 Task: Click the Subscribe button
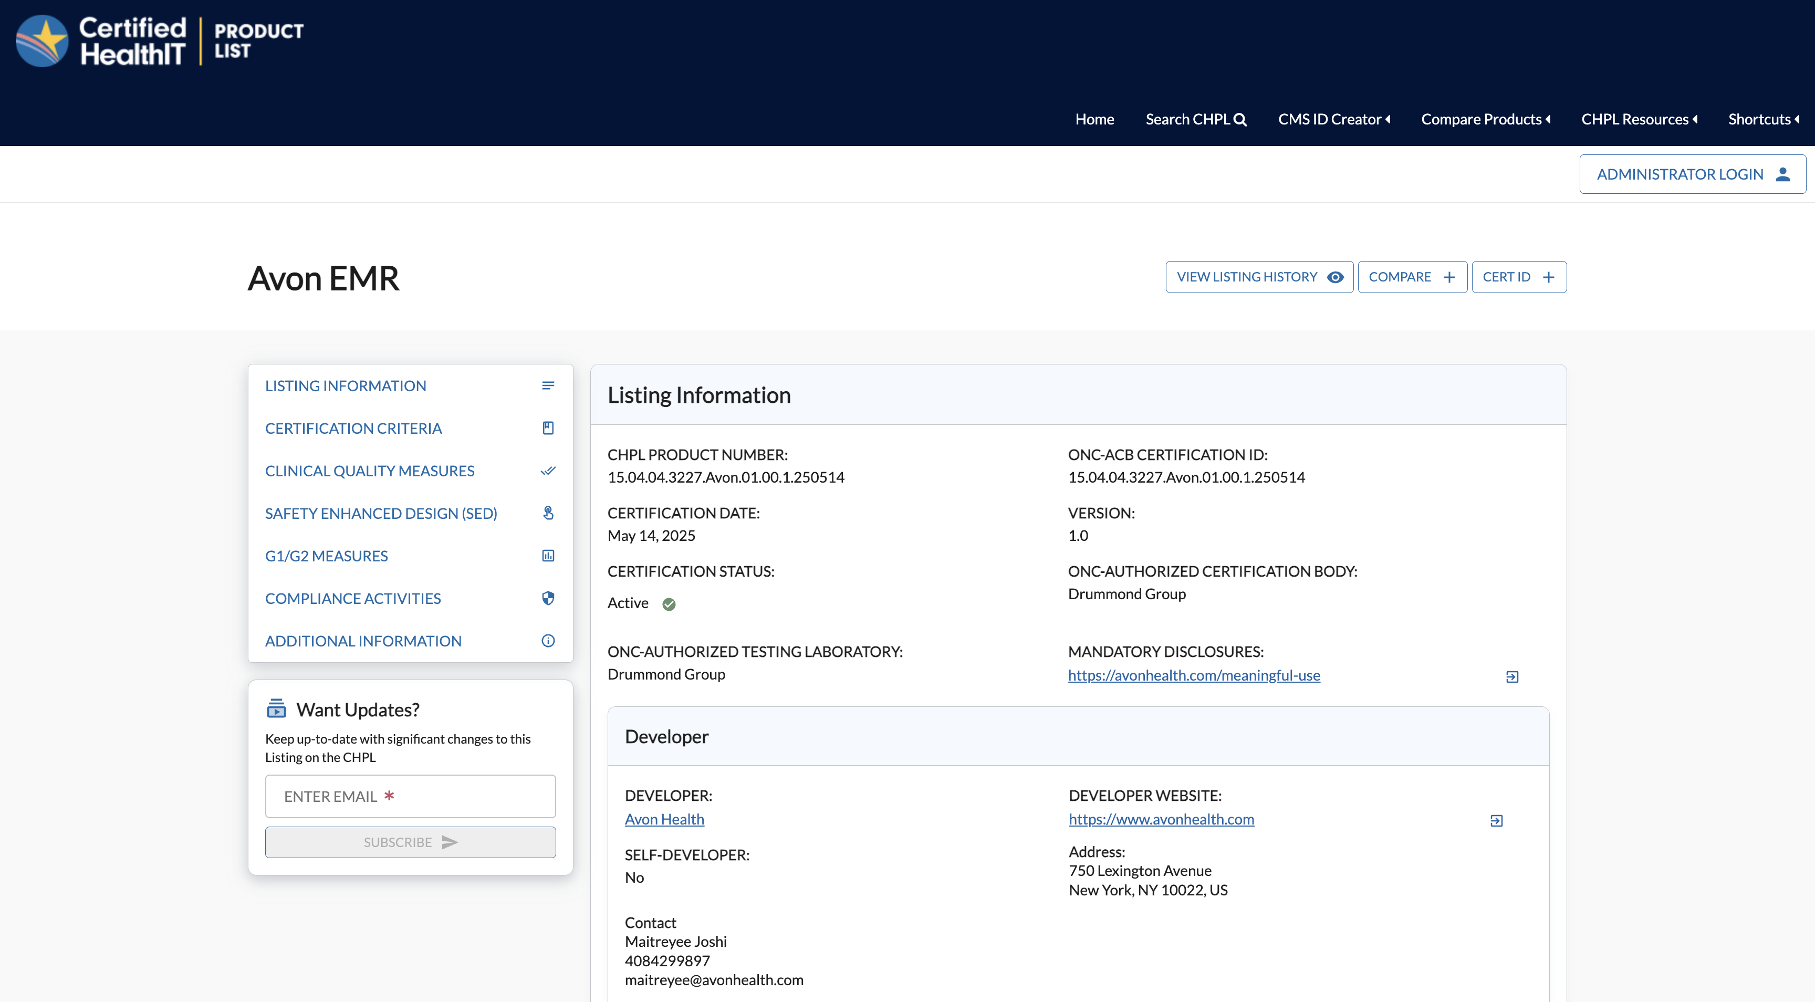pyautogui.click(x=410, y=842)
